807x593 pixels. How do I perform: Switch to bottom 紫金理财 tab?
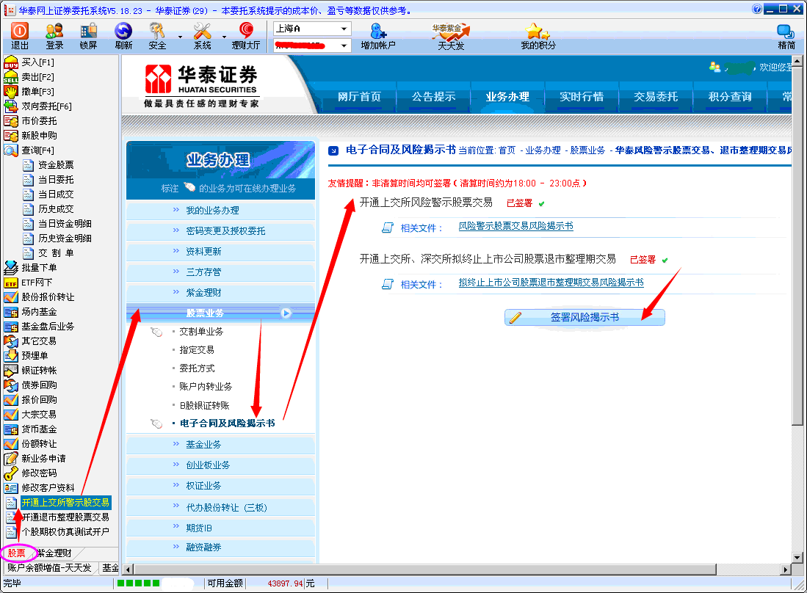click(54, 553)
